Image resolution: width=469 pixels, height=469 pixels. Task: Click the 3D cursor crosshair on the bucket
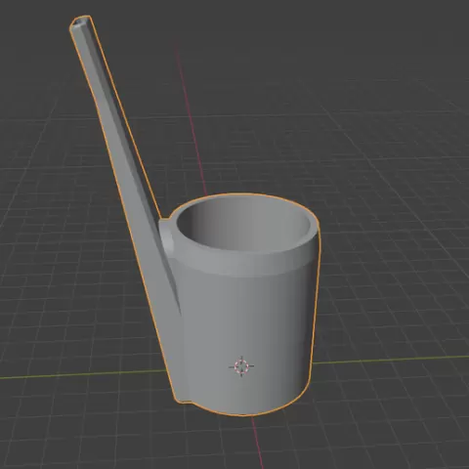tap(241, 366)
